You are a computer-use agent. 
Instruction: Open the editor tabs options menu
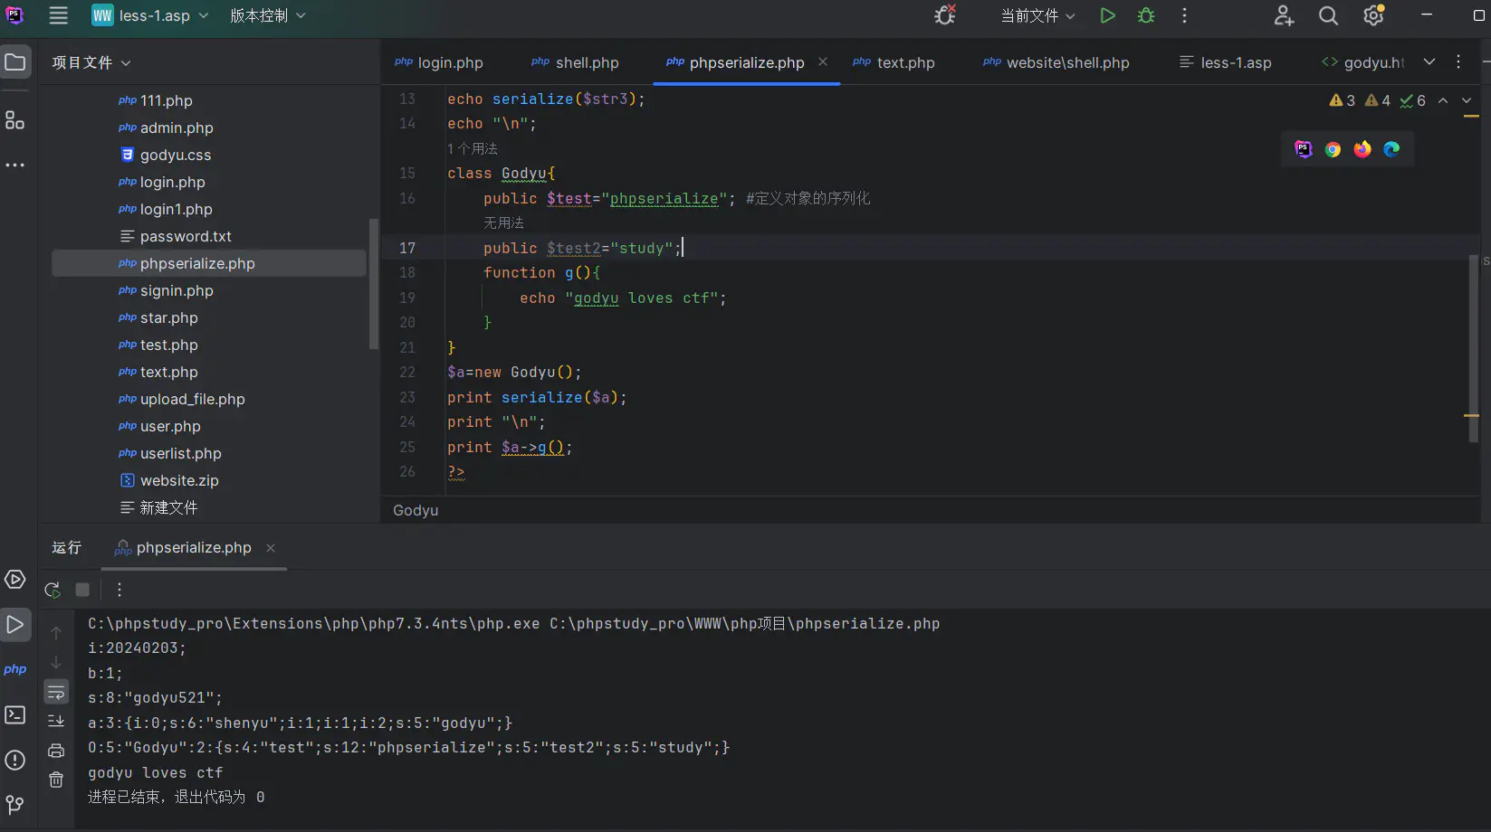pos(1458,61)
